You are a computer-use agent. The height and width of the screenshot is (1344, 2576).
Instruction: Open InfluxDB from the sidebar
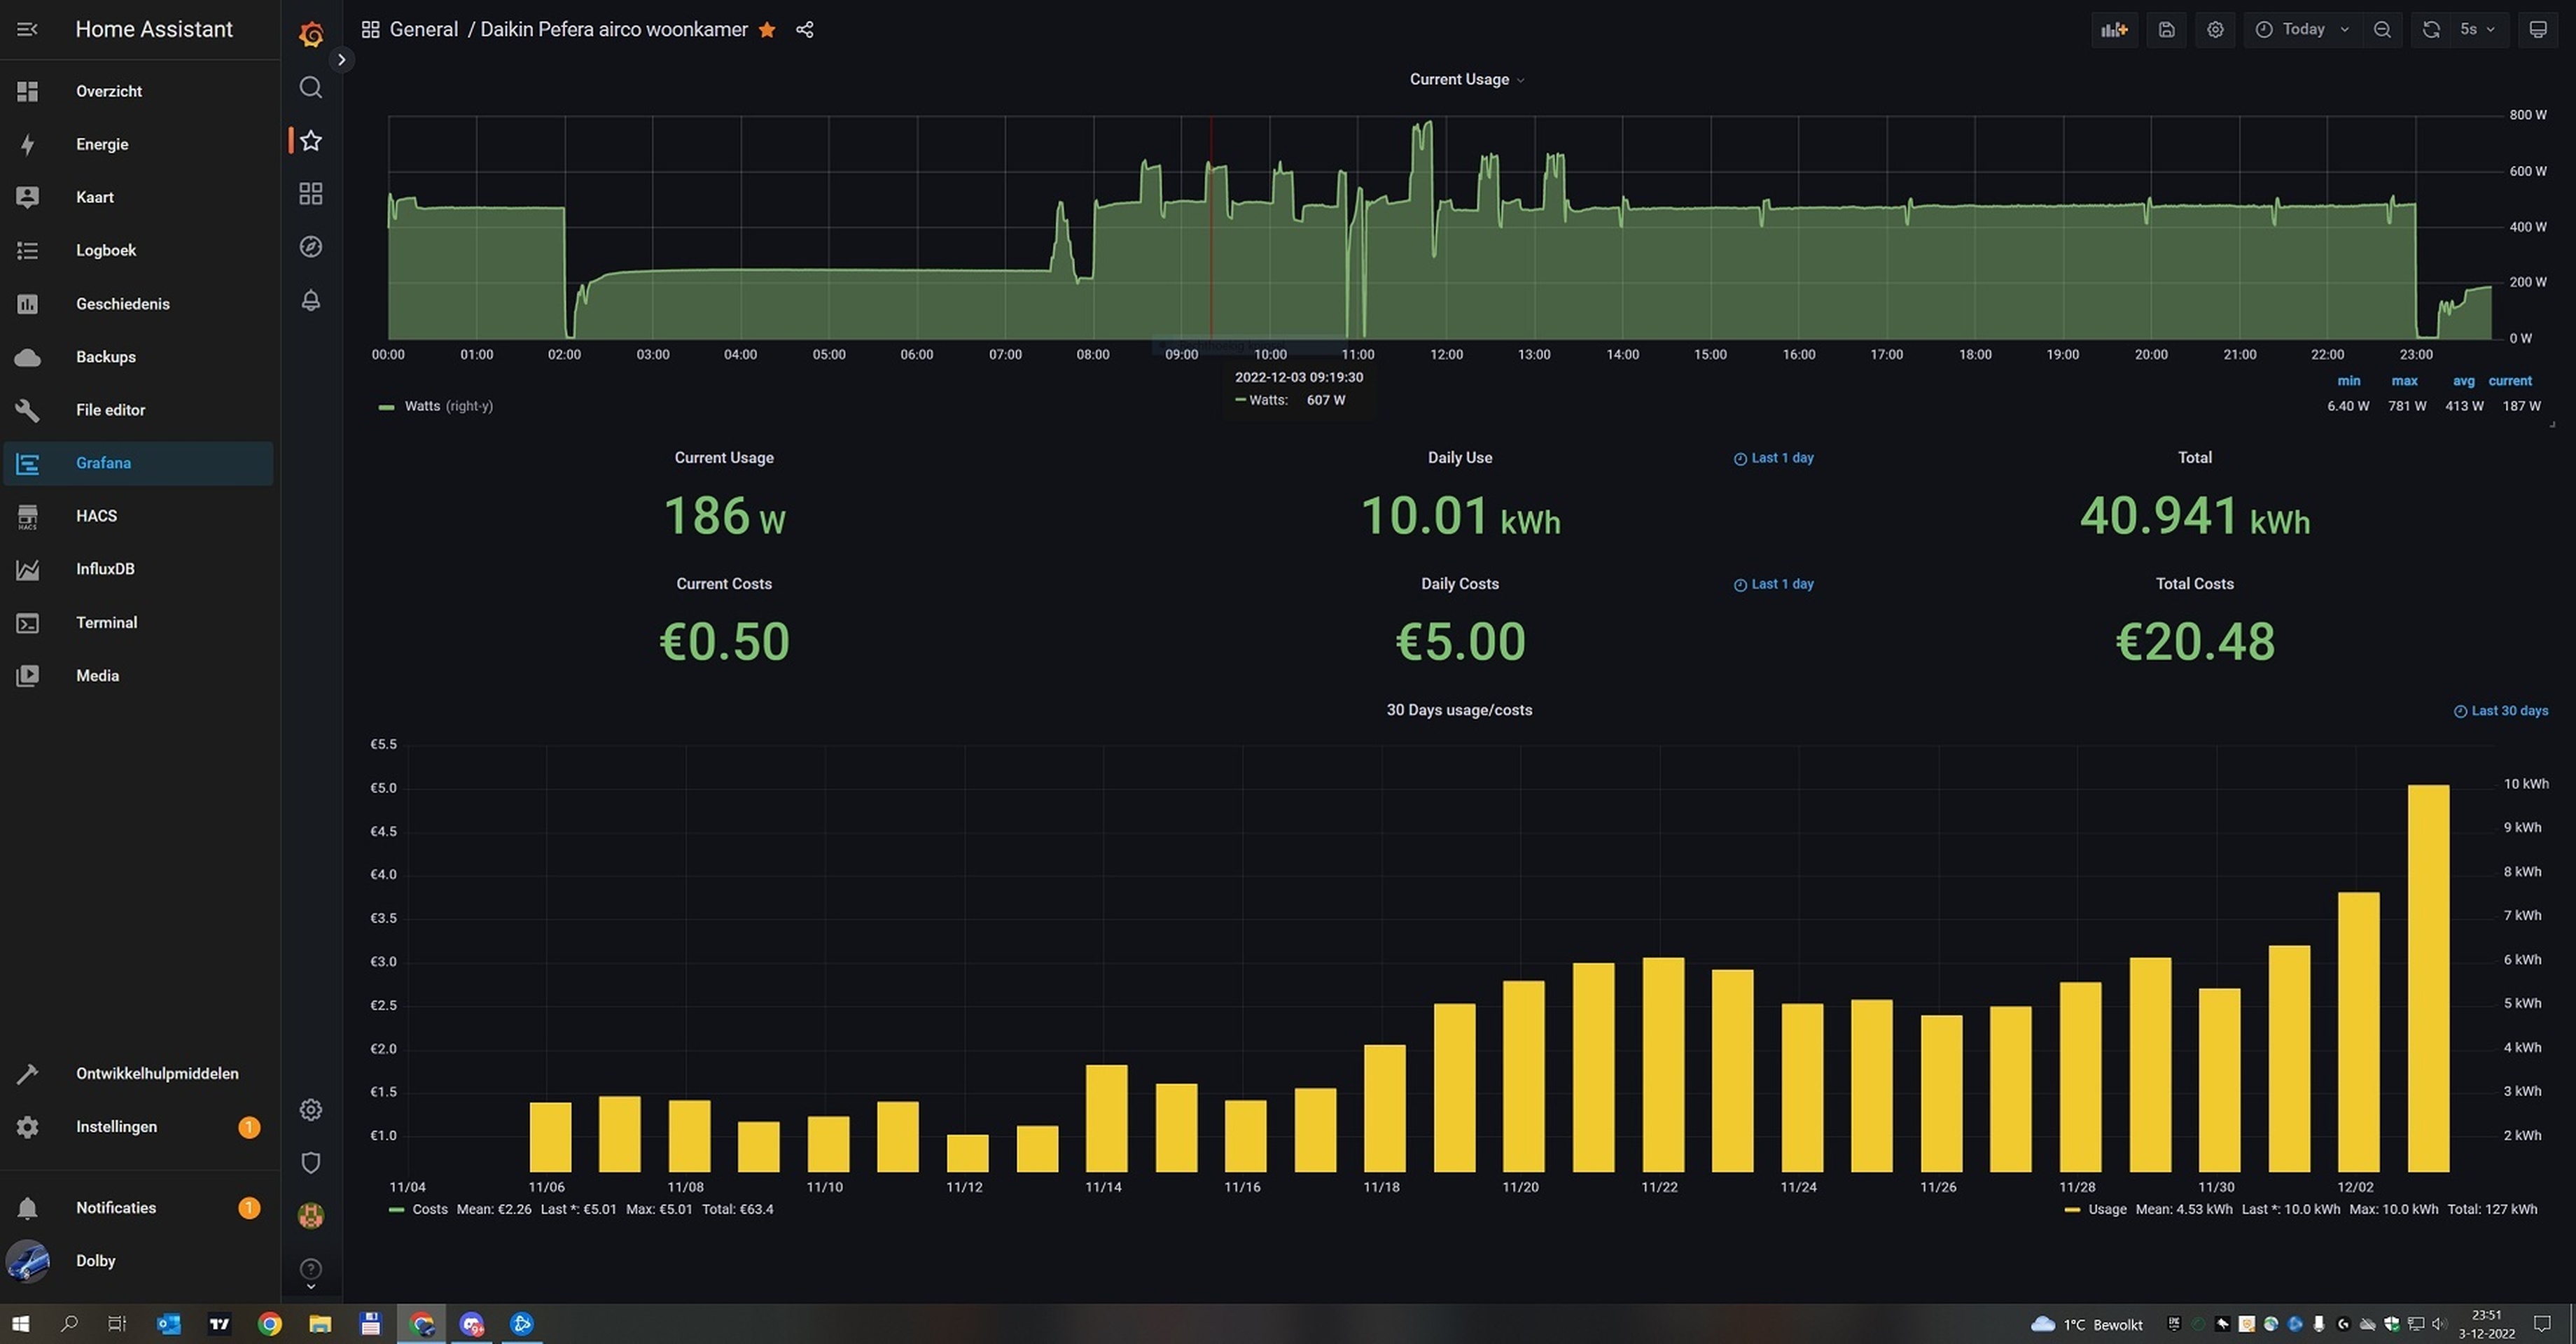coord(105,569)
